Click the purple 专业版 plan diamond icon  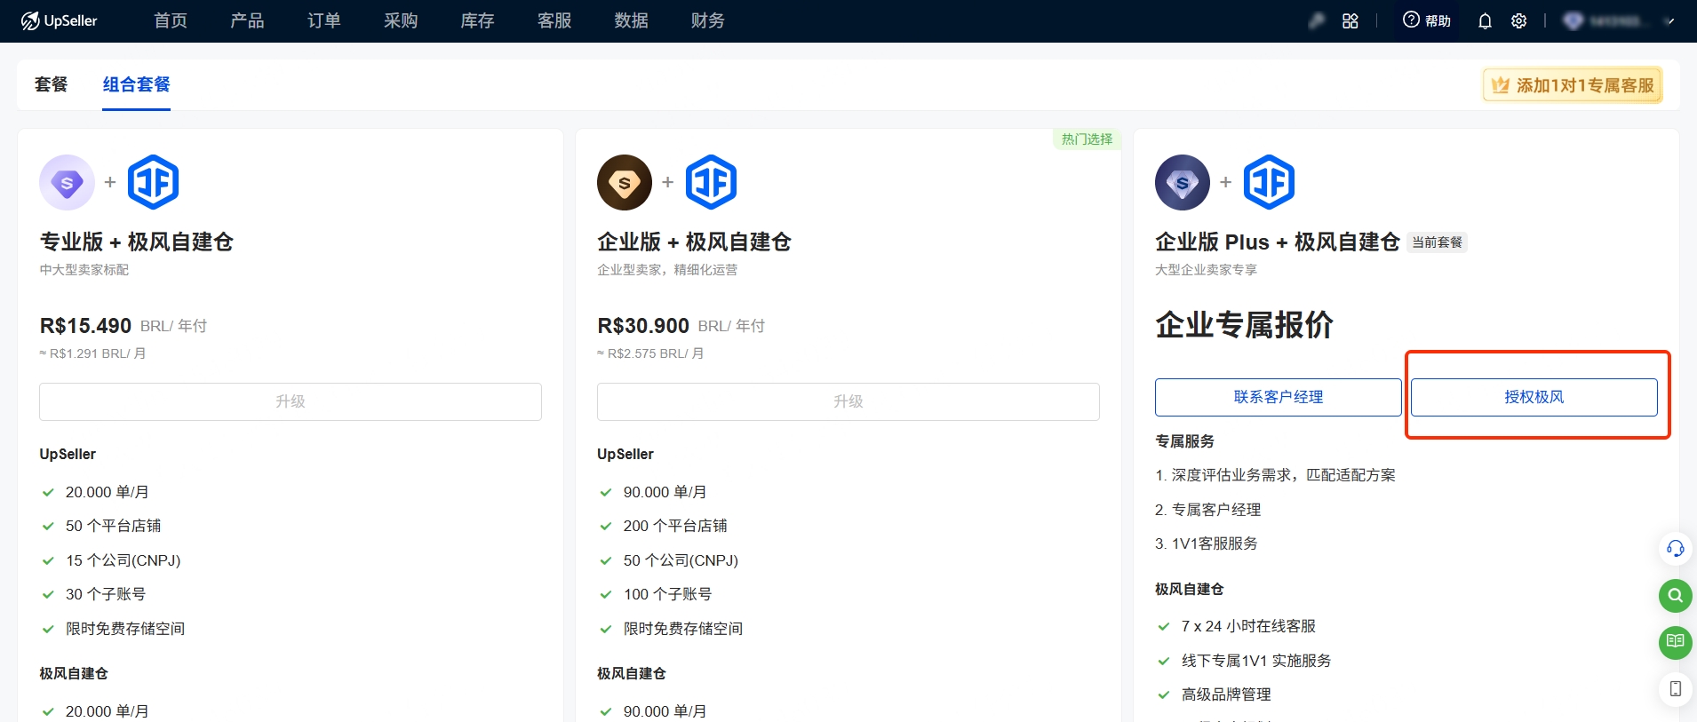(x=67, y=183)
